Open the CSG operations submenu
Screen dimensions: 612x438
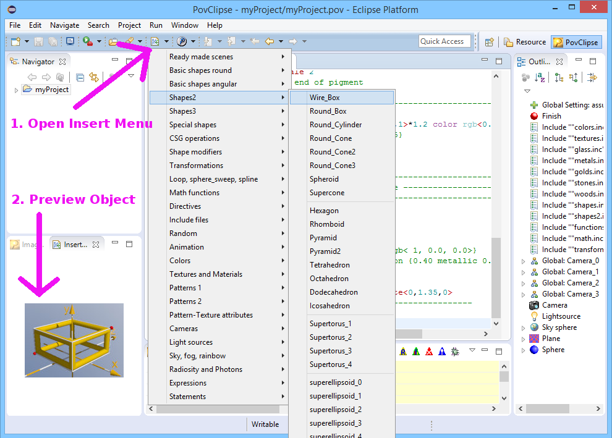click(x=219, y=138)
